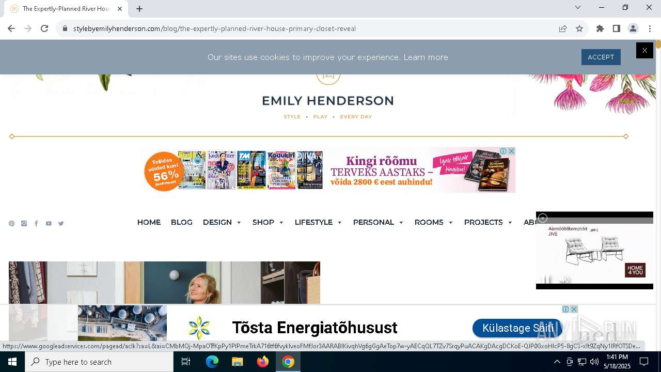Expand the ROOMS menu arrow
The width and height of the screenshot is (661, 372).
coord(450,223)
